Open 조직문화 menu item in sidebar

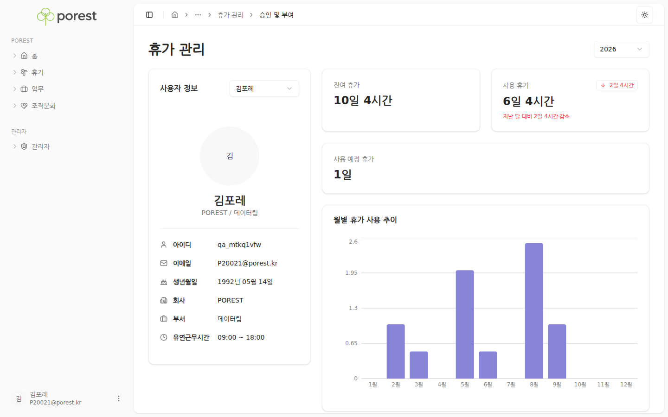pyautogui.click(x=67, y=106)
